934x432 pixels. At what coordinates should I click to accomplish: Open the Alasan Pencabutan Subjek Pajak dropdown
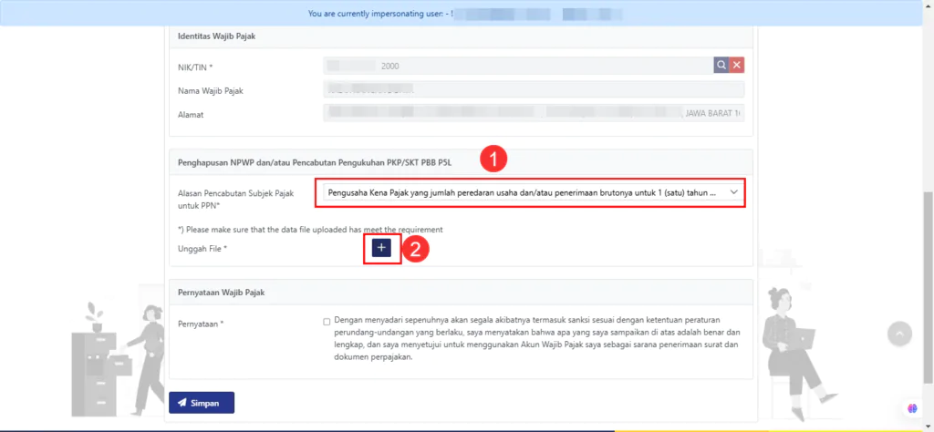(531, 193)
